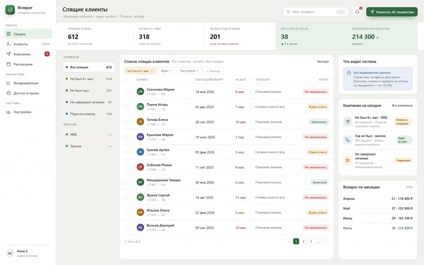Open Доступ и права lock icon
The width and height of the screenshot is (424, 265).
(x=8, y=93)
